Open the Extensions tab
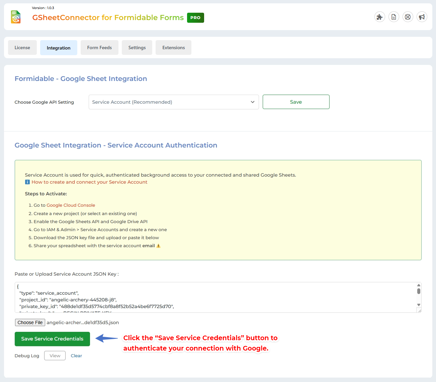Screen dimensions: 436x382 [173, 47]
